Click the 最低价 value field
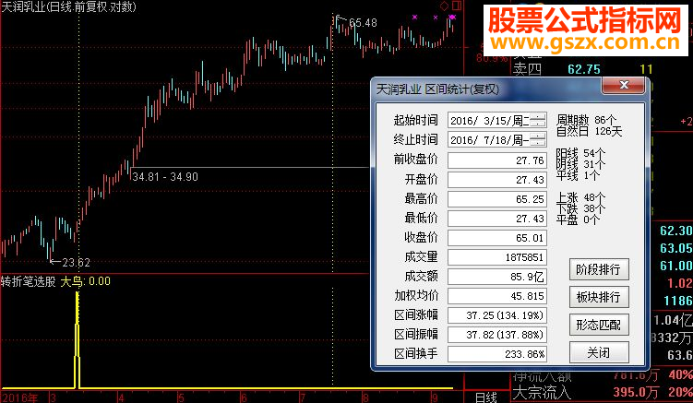The height and width of the screenshot is (403, 693). (497, 219)
